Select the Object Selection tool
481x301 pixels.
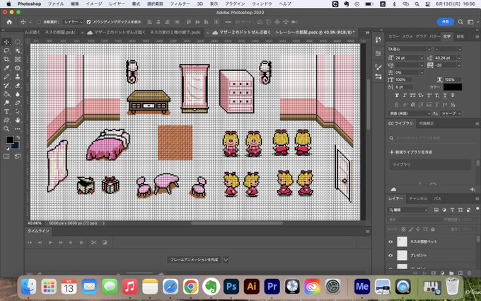pos(18,50)
